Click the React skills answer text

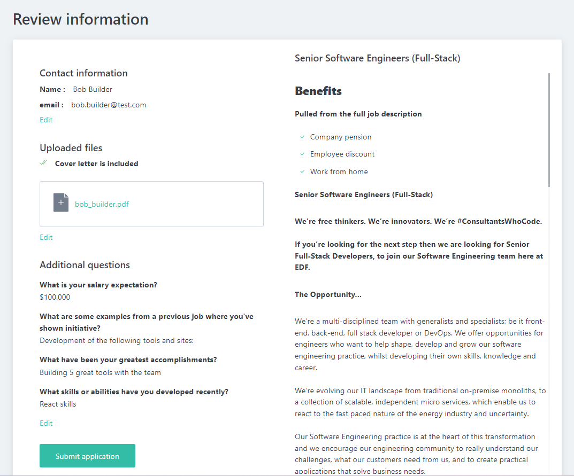click(x=58, y=404)
